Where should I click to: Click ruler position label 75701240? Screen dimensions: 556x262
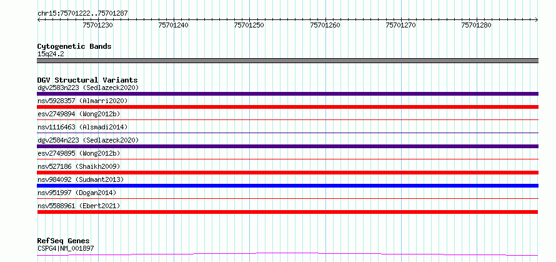tap(174, 25)
